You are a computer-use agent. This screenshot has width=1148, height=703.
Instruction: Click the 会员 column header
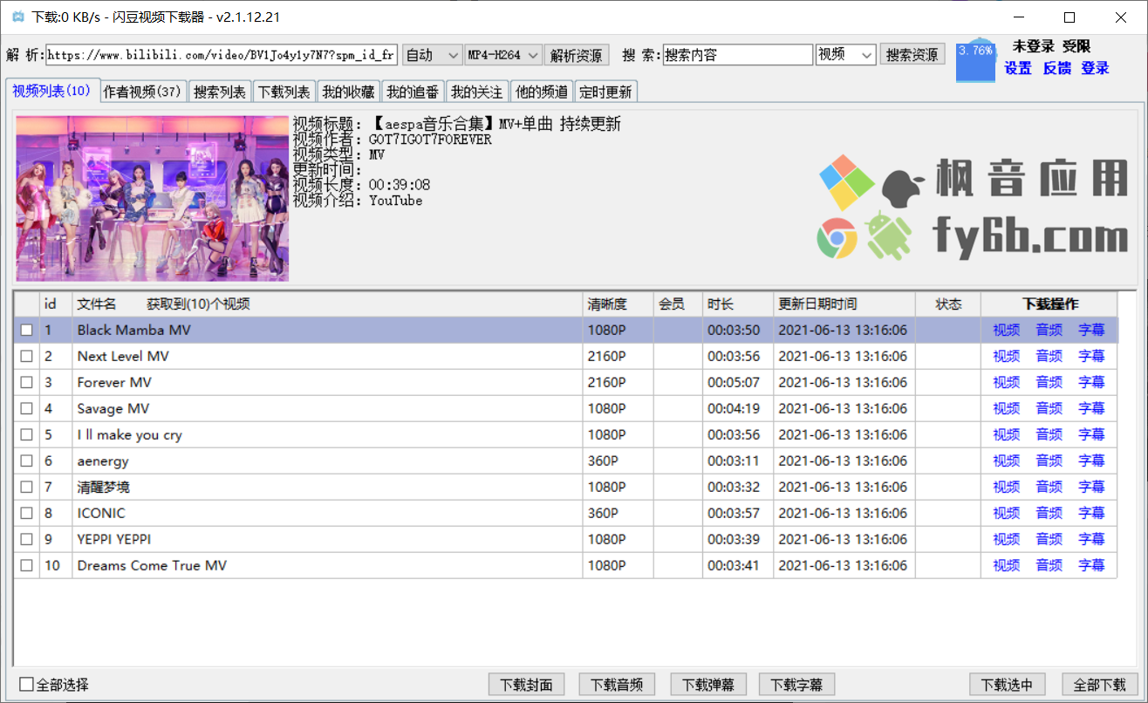click(x=678, y=304)
